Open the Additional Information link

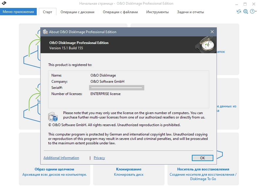tap(61, 158)
